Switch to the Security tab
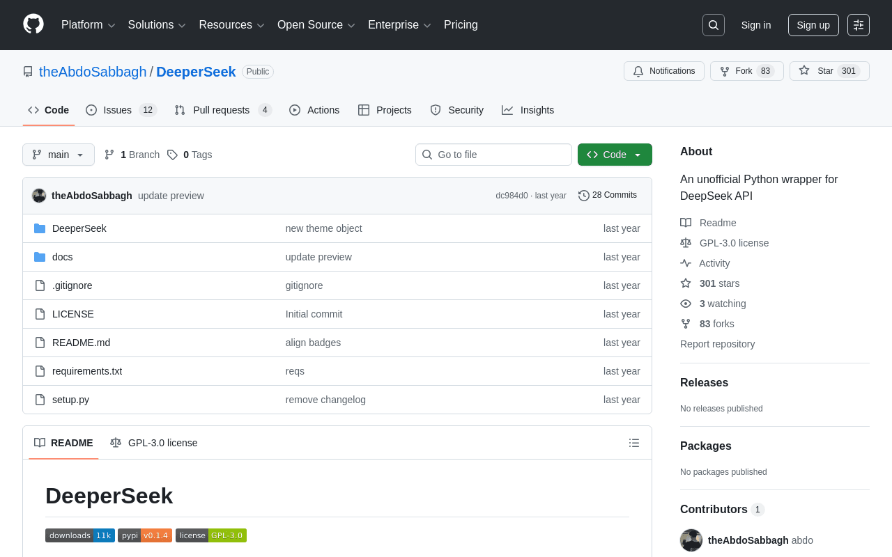Screen dimensions: 892x557 pyautogui.click(x=457, y=110)
